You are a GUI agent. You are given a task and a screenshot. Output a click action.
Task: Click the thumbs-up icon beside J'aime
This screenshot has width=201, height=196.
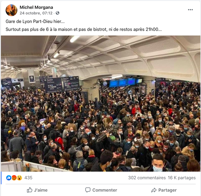click(x=29, y=190)
